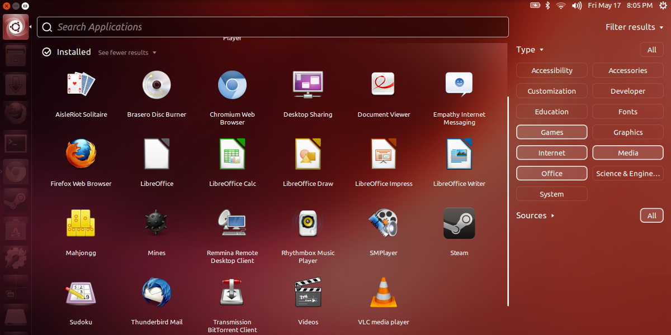This screenshot has height=335, width=671.
Task: Disable the Games type filter
Action: [x=552, y=132]
